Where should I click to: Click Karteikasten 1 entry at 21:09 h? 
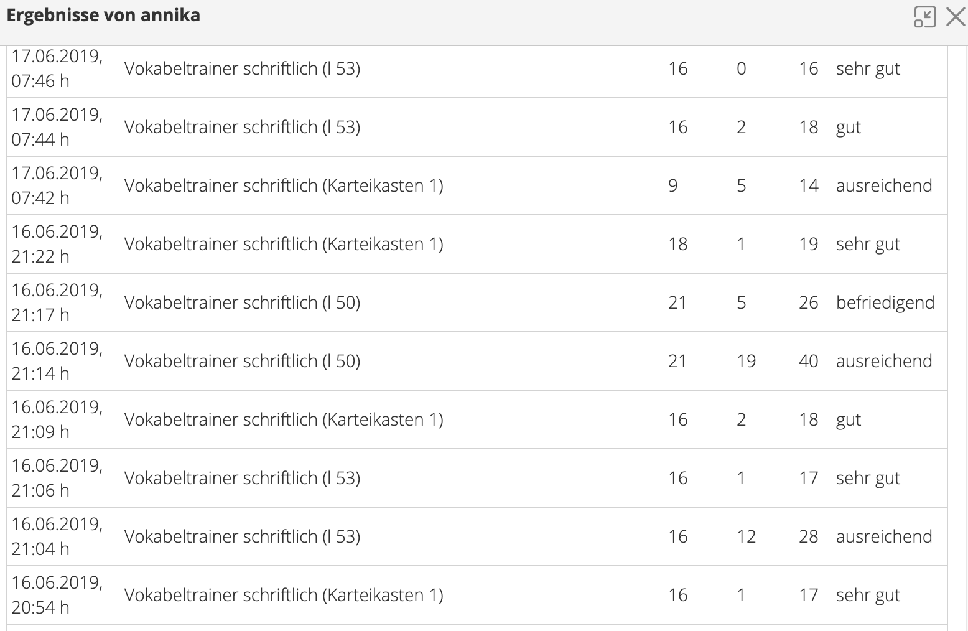(284, 419)
